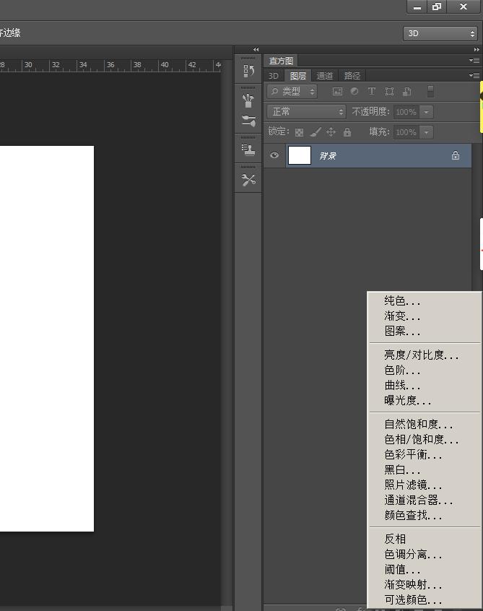This screenshot has width=483, height=611.
Task: Filter layers by pixel layer icon
Action: (337, 92)
